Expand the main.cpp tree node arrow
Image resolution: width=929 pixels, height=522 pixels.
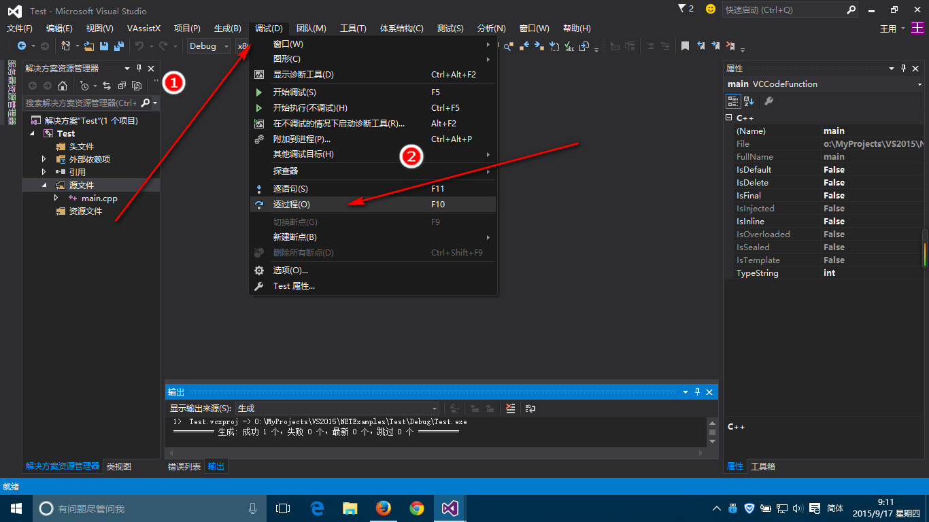[x=56, y=198]
